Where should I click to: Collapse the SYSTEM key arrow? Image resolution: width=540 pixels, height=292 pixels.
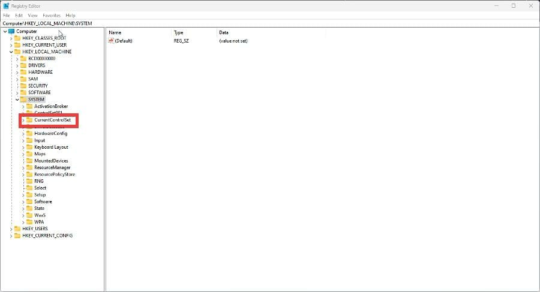click(x=17, y=100)
